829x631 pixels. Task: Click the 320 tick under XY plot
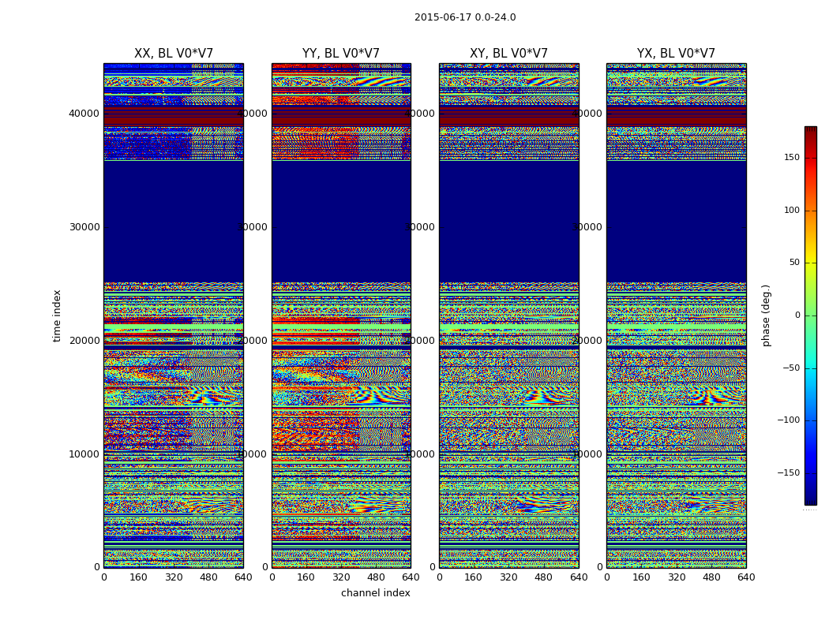[x=508, y=577]
